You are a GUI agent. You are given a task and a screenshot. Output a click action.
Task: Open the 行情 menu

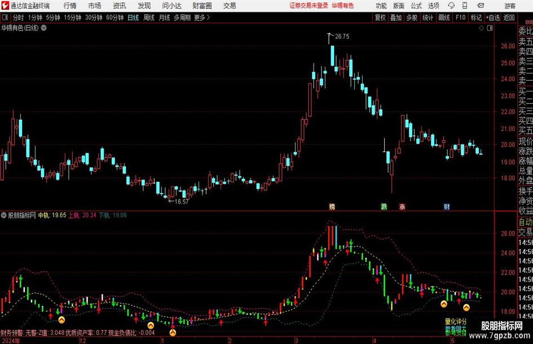(x=70, y=6)
